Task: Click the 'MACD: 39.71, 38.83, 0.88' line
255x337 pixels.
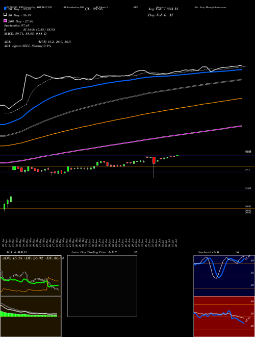Action: coord(25,34)
